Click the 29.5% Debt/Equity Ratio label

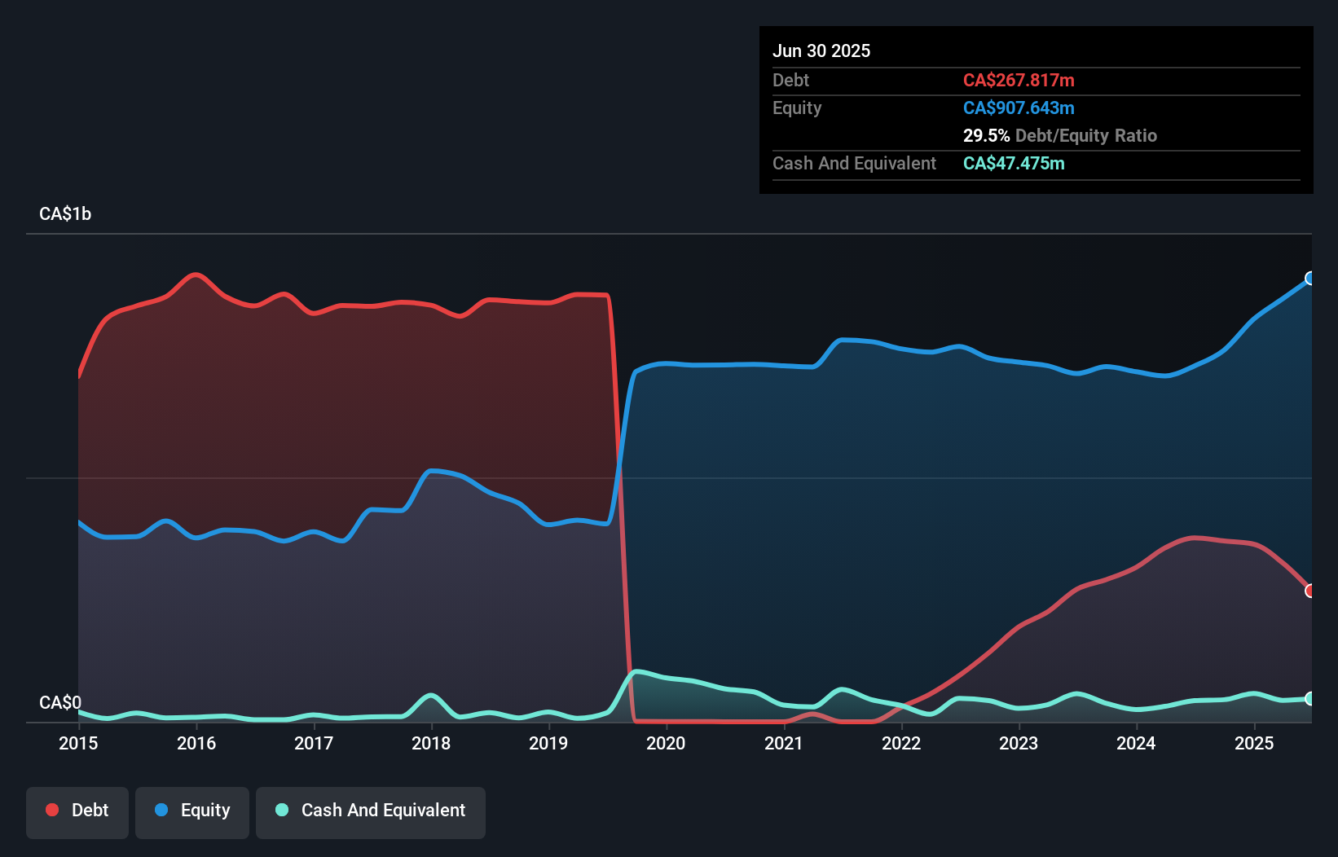pos(1060,135)
